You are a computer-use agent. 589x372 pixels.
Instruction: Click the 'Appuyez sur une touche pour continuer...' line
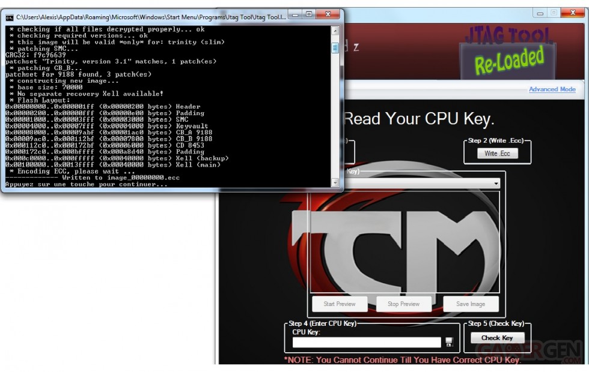87,185
